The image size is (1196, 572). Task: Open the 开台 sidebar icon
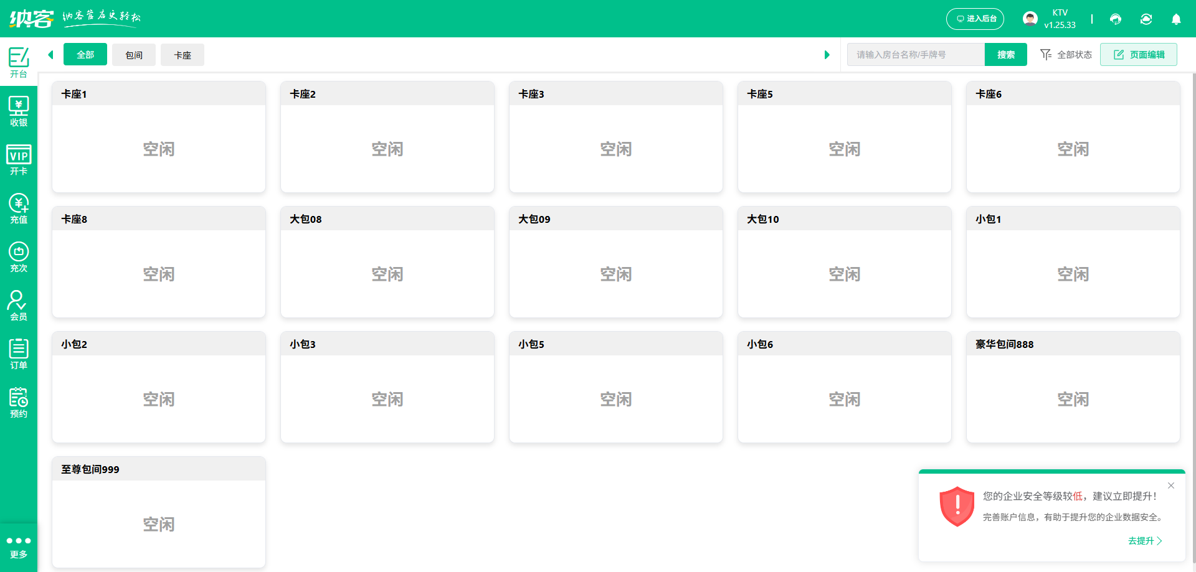pyautogui.click(x=19, y=62)
